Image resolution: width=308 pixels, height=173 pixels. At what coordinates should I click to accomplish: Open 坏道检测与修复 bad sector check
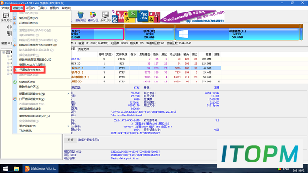[x=30, y=69]
